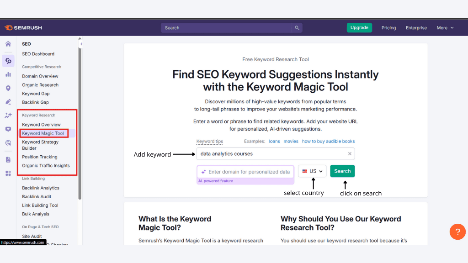This screenshot has height=263, width=468.
Task: Open the Enterprise link
Action: [416, 28]
